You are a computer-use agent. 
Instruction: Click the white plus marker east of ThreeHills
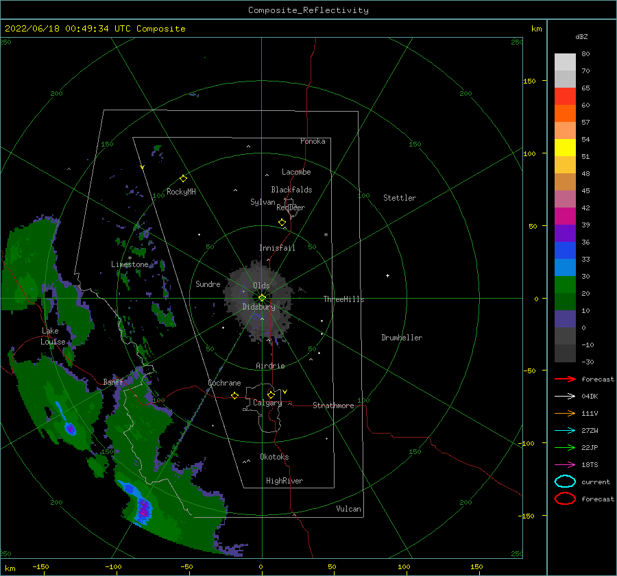[x=387, y=275]
